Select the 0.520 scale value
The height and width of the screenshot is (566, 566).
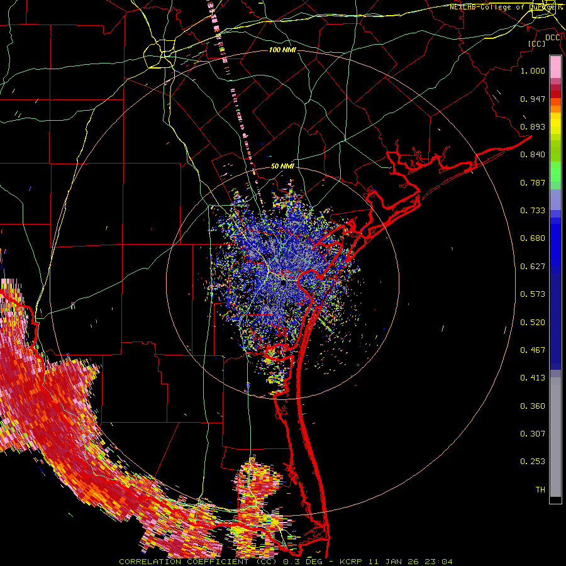[533, 323]
